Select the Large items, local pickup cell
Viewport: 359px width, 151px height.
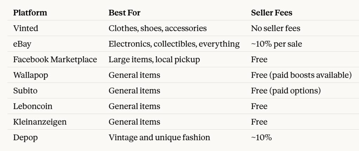(x=154, y=59)
